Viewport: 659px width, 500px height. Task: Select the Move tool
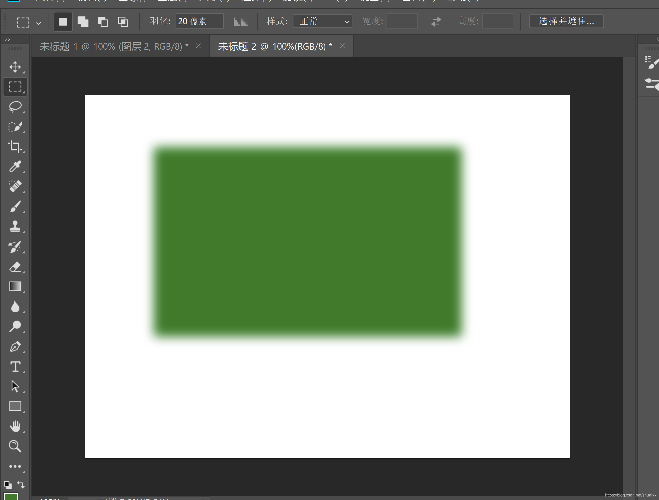click(15, 67)
